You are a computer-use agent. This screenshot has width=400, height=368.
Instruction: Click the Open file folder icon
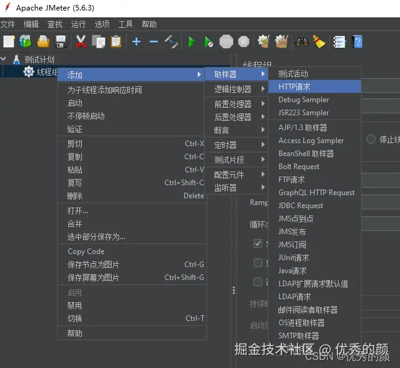click(43, 42)
